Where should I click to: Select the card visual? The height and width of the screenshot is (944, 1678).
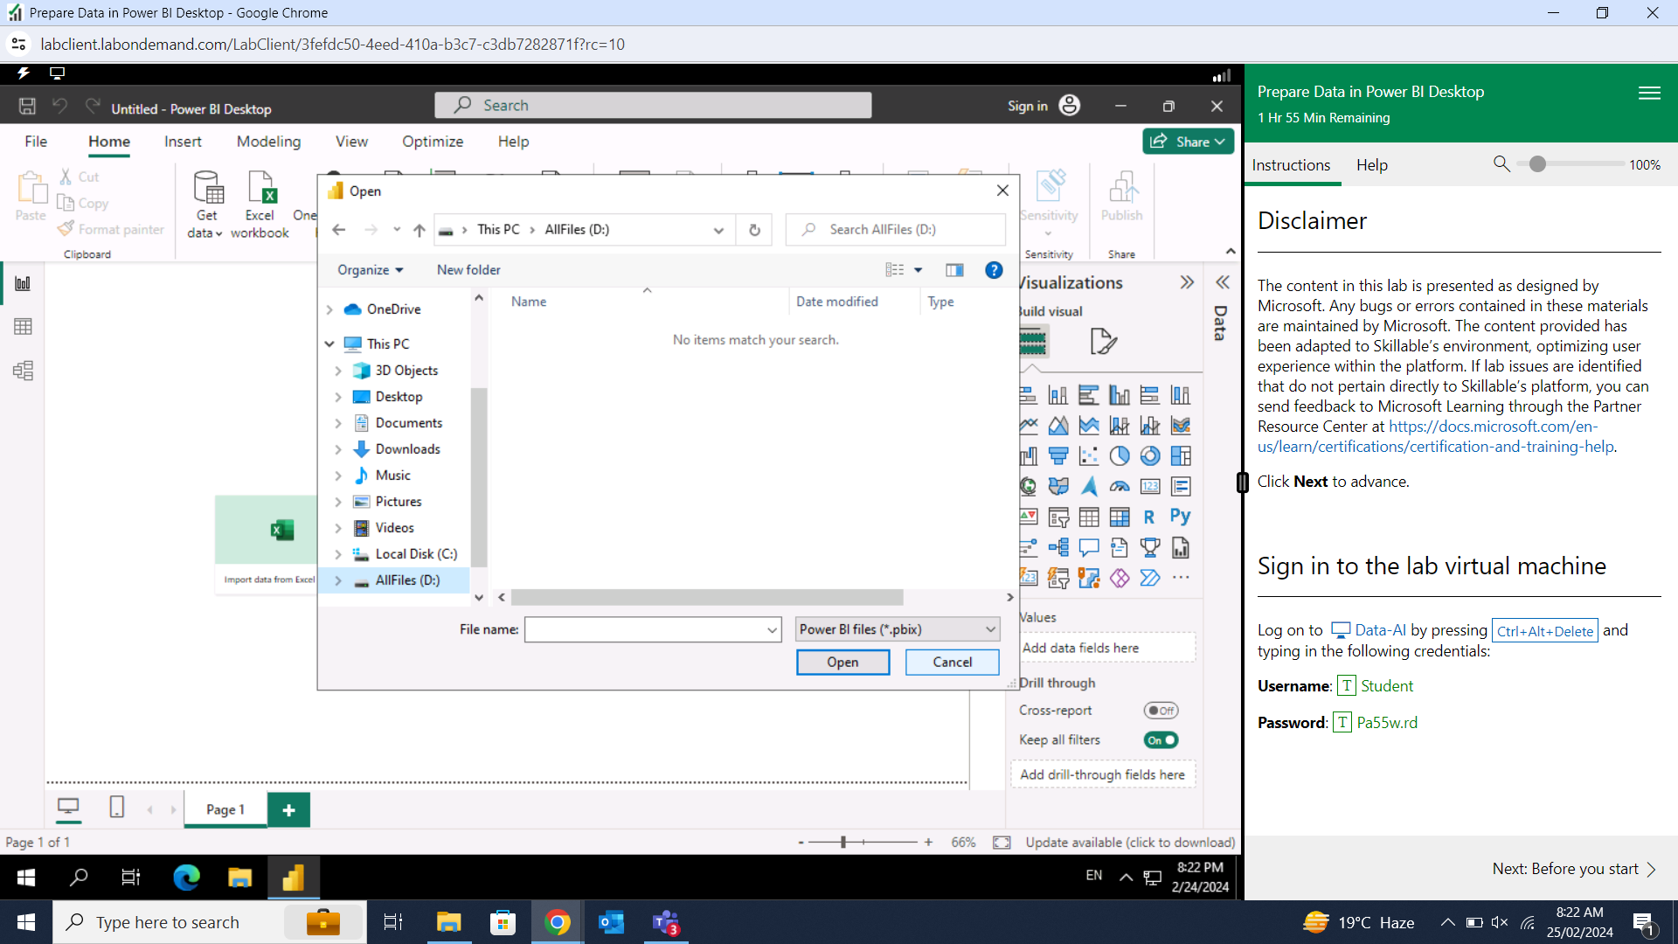[x=1150, y=486]
